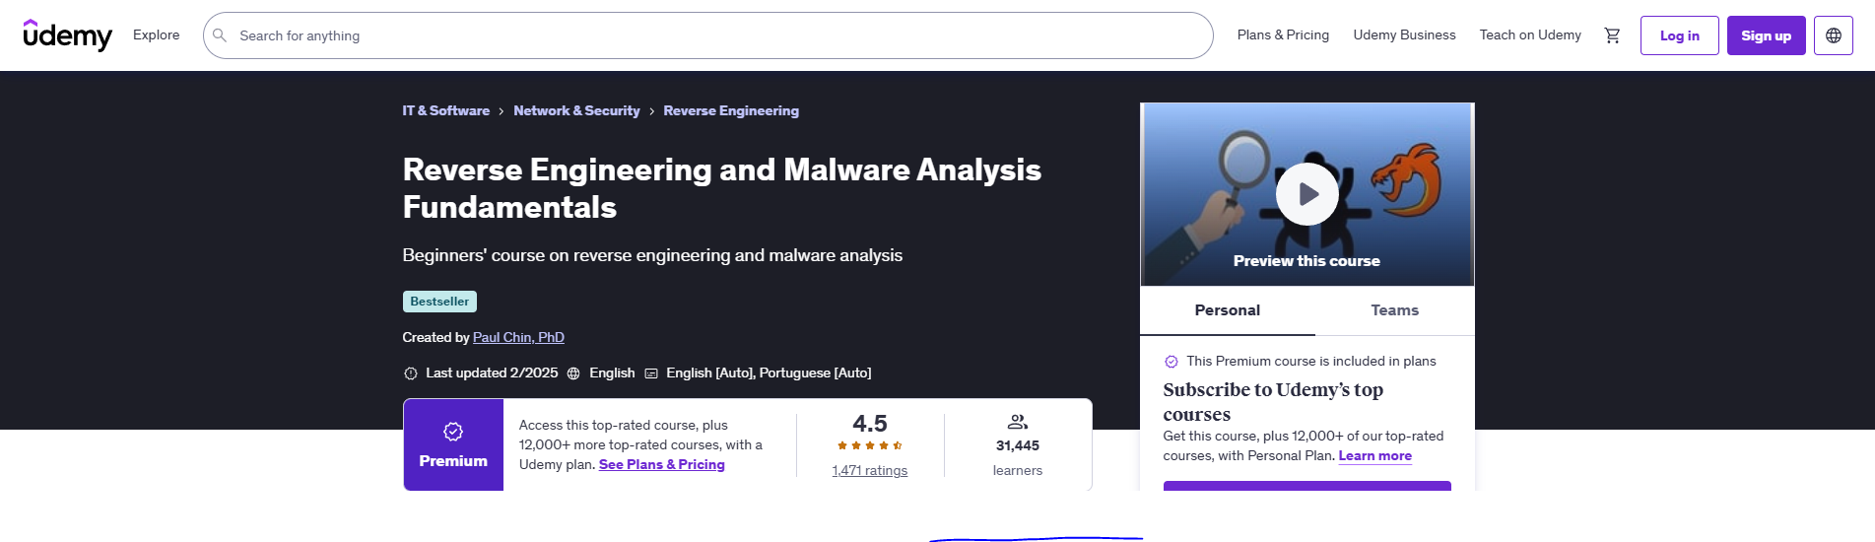
Task: Click the Udemy logo
Action: click(x=67, y=34)
